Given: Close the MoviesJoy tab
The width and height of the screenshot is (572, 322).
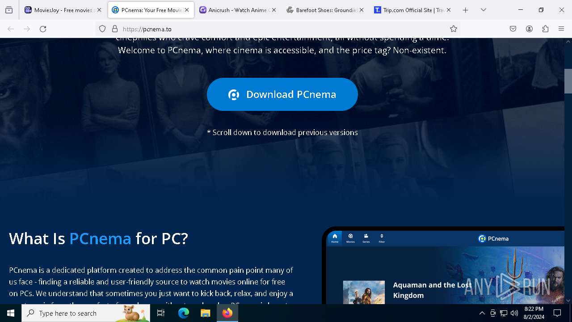Looking at the screenshot, I should point(99,10).
